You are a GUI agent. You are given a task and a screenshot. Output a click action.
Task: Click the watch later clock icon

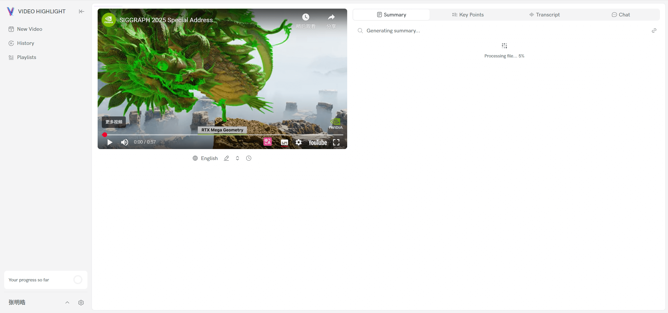click(x=305, y=17)
